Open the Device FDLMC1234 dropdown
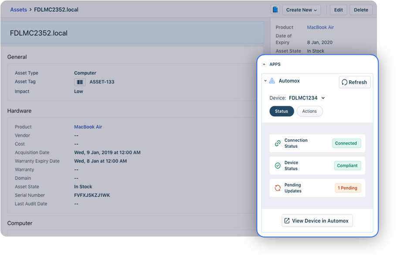This screenshot has height=264, width=404. click(x=306, y=98)
